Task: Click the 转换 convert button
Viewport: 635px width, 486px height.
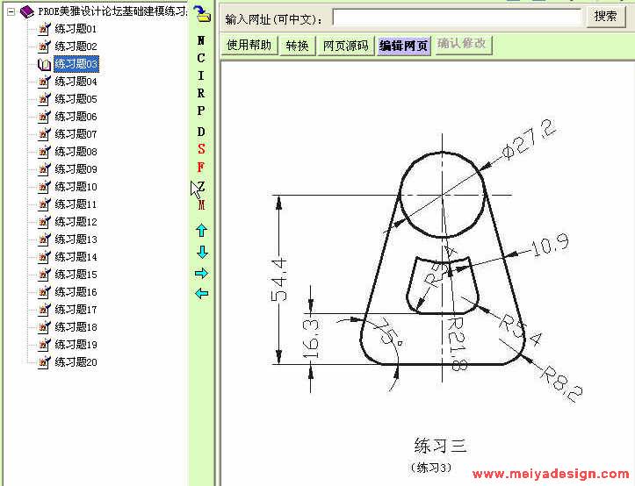Action: click(297, 46)
